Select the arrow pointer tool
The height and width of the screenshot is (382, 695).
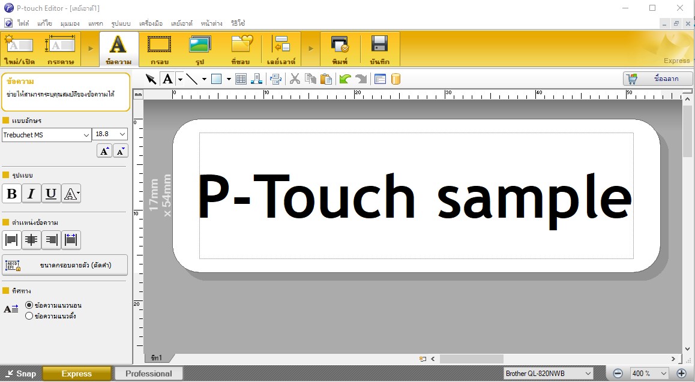pyautogui.click(x=151, y=79)
